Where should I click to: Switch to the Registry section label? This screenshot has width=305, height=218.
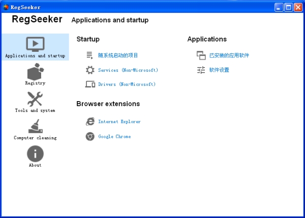click(x=35, y=83)
